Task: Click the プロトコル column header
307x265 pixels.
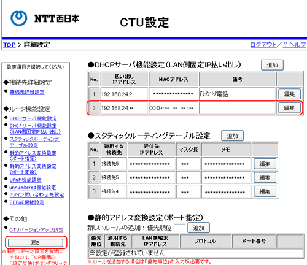Action: point(206,241)
